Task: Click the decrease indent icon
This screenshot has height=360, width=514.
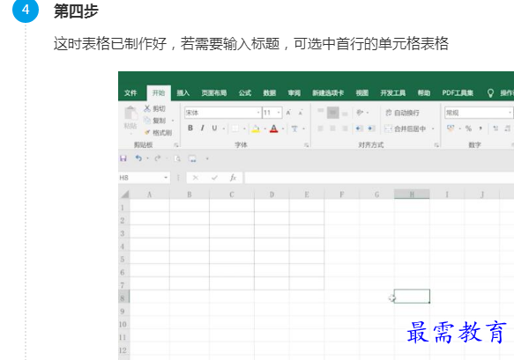Action: pyautogui.click(x=360, y=129)
